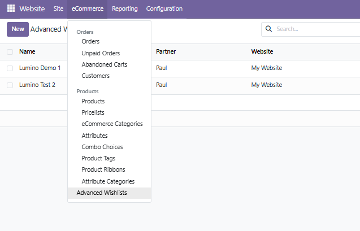This screenshot has width=360, height=231.
Task: Open the Lumino Demo 1 record
Action: 40,68
